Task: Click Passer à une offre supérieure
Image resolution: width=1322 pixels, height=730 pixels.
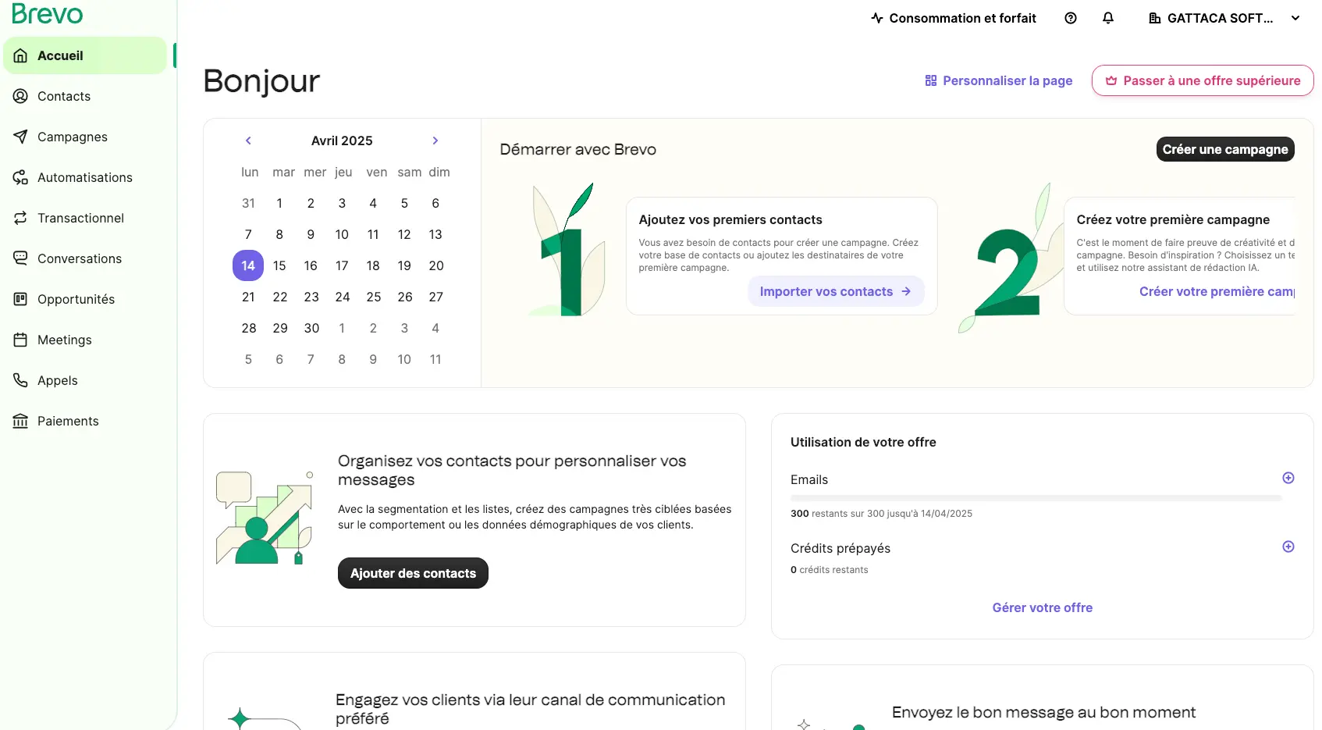Action: click(1203, 80)
